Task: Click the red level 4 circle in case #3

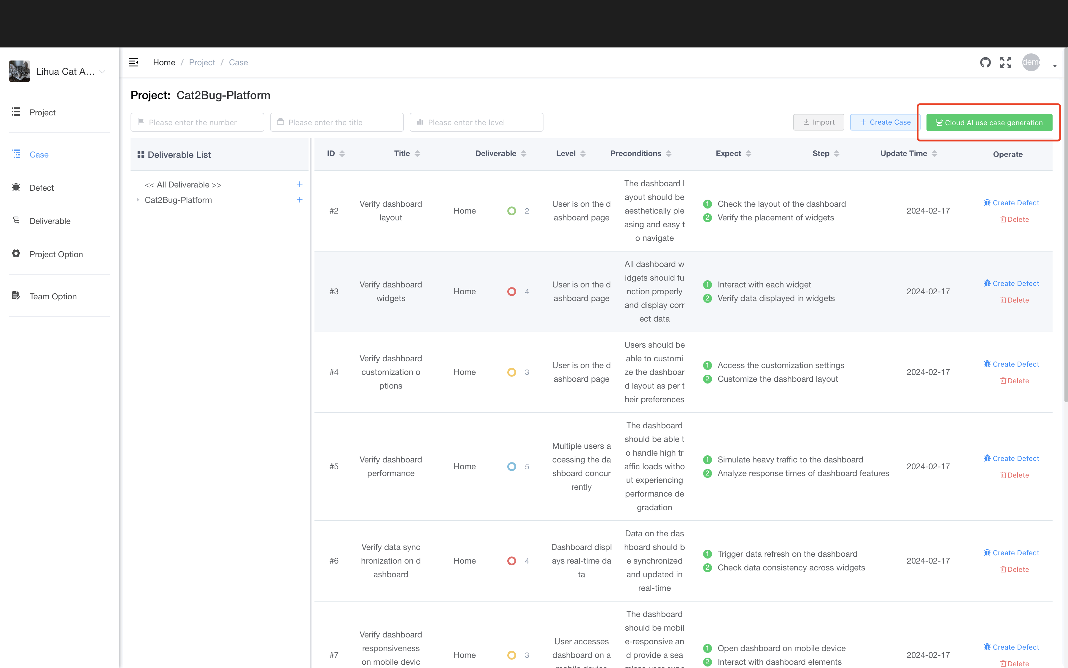Action: 512,292
